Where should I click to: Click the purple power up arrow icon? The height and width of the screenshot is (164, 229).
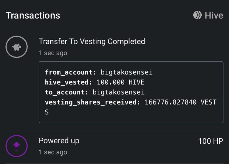point(17,146)
